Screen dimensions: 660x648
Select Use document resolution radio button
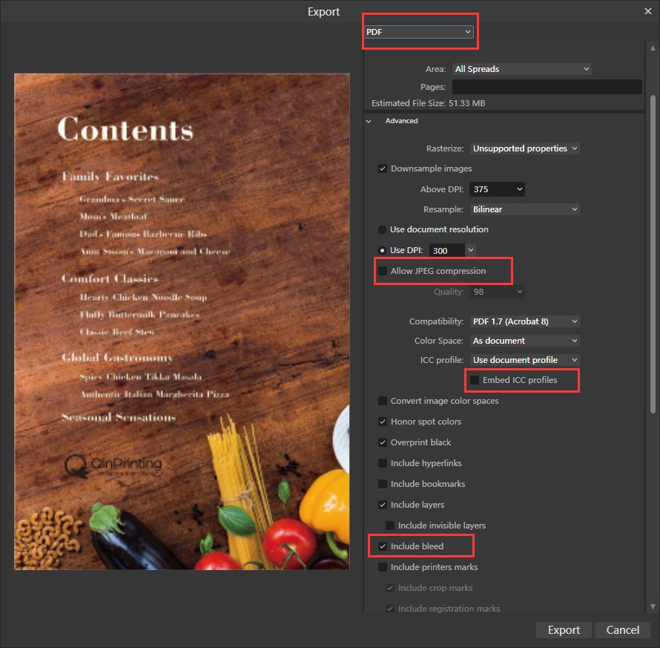(382, 229)
